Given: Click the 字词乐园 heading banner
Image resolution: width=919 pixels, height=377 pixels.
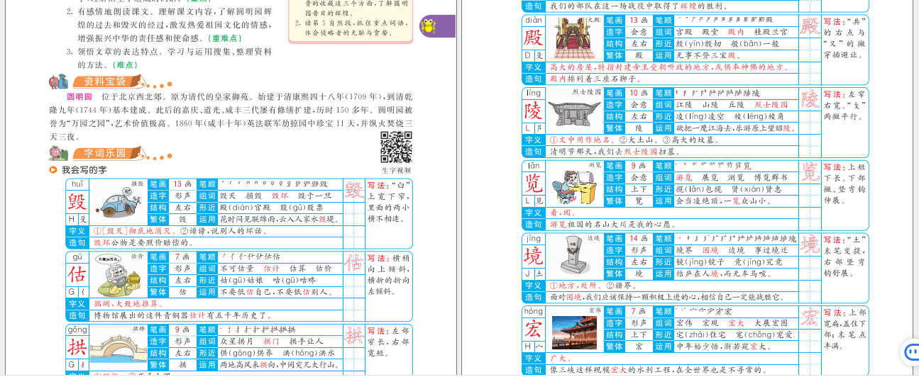Looking at the screenshot, I should [x=105, y=153].
